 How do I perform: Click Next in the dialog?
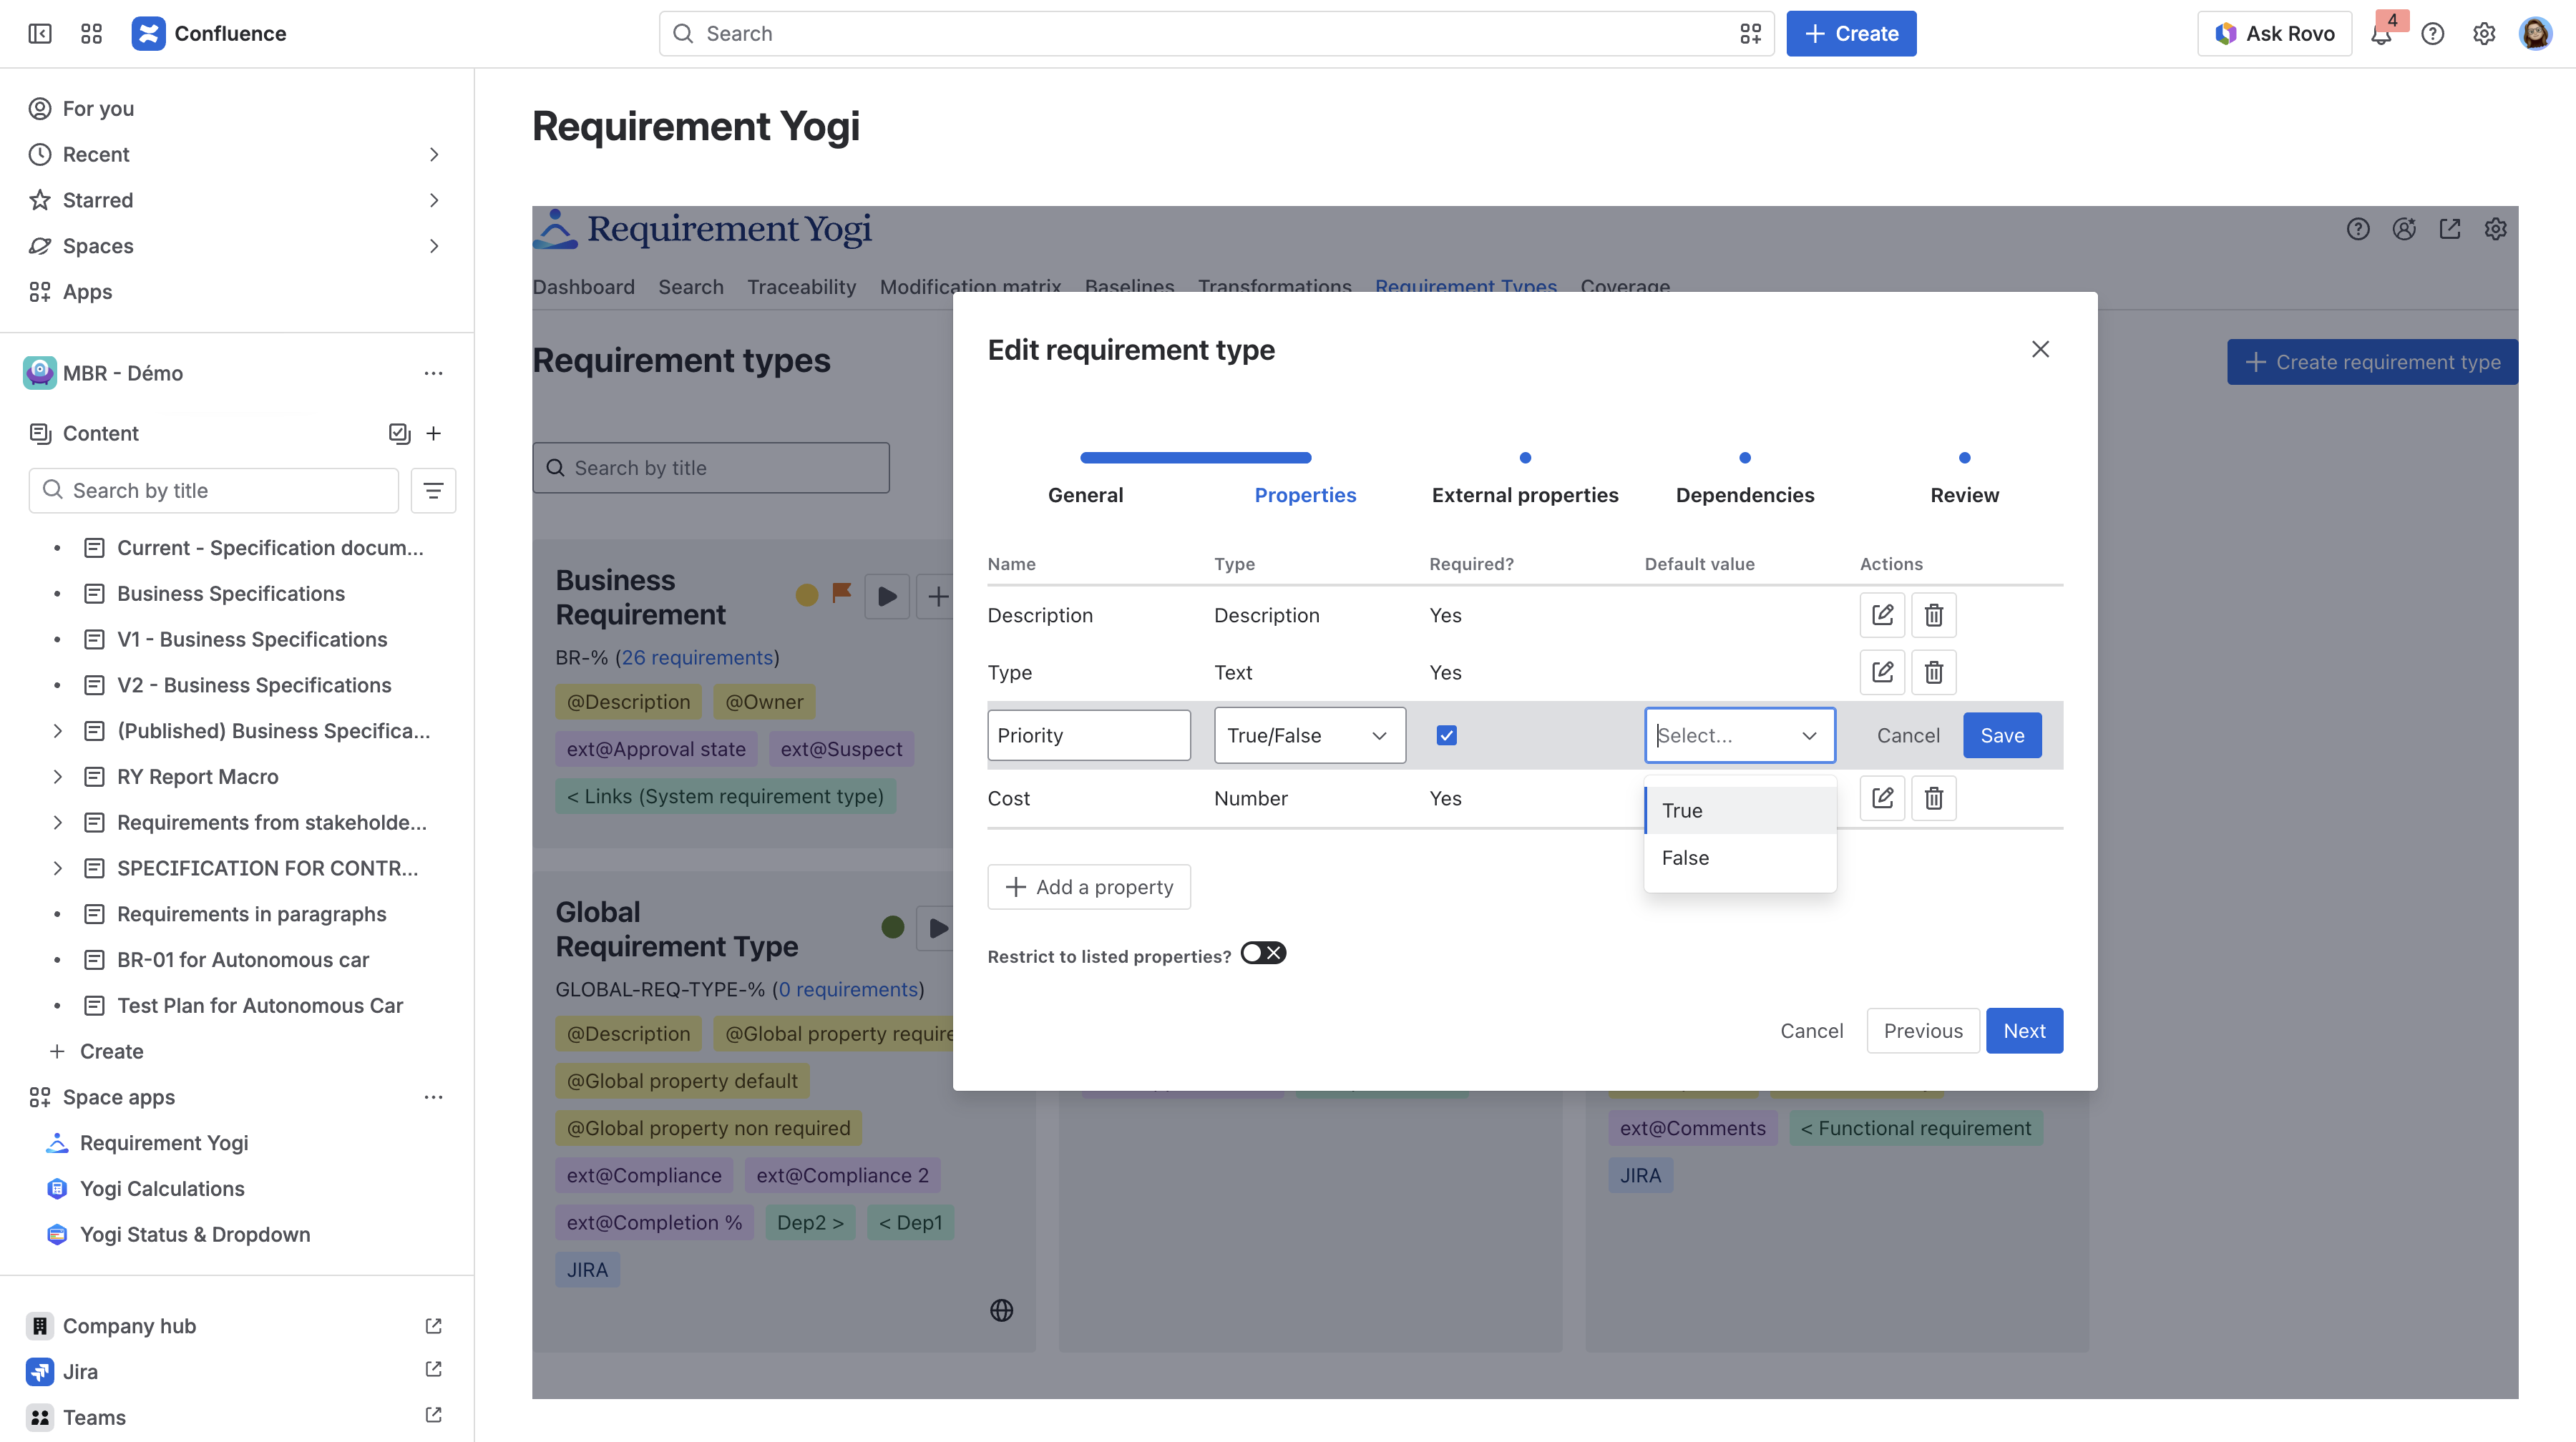pos(2024,1030)
